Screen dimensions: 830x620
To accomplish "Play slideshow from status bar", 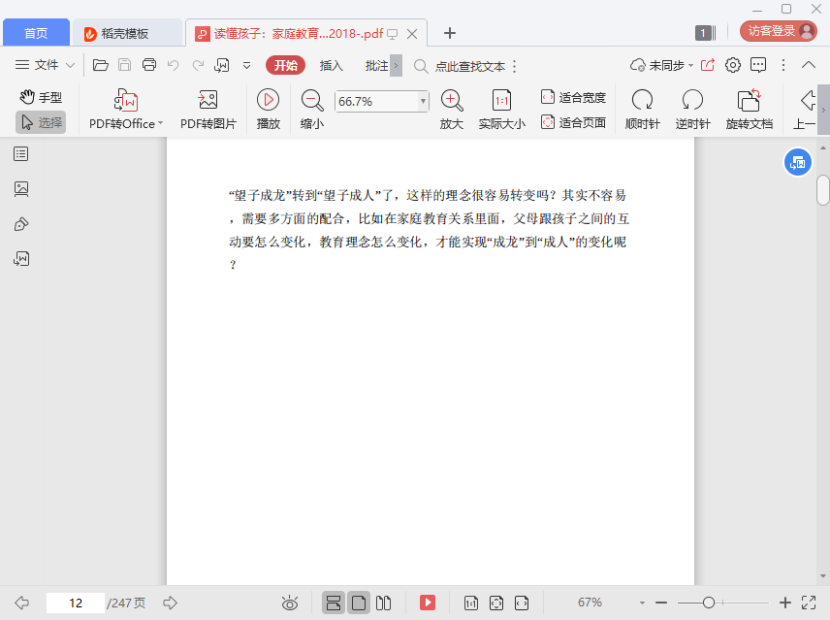I will point(428,603).
